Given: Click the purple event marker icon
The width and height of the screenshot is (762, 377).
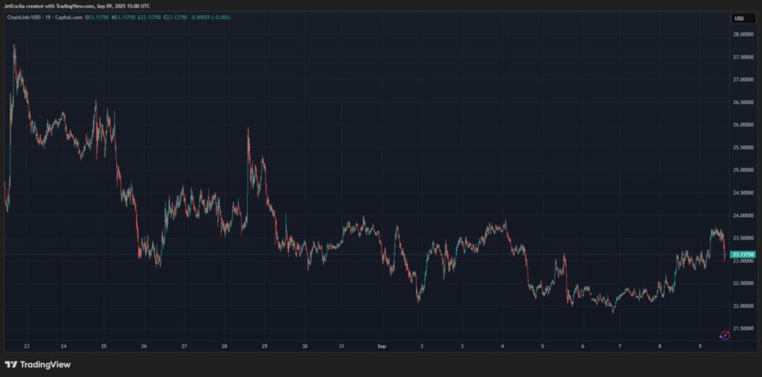Looking at the screenshot, I should click(x=725, y=335).
